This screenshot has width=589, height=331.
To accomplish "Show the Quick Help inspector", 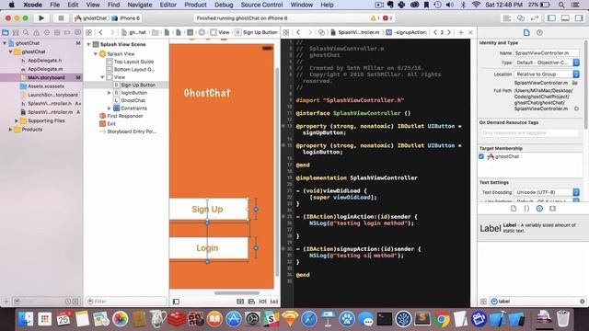I will (540, 33).
